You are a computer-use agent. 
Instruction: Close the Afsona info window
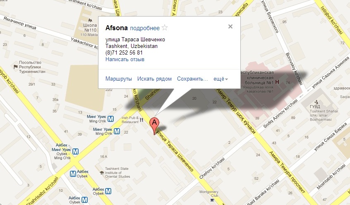point(230,26)
